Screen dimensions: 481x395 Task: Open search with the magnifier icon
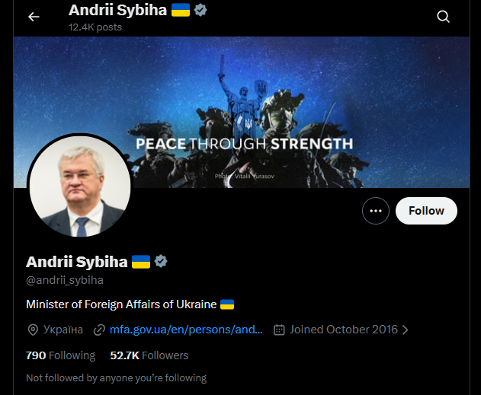(x=444, y=17)
